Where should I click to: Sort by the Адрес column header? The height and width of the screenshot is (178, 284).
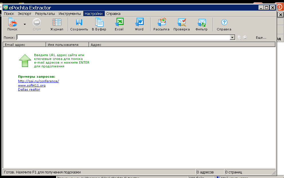click(x=182, y=45)
